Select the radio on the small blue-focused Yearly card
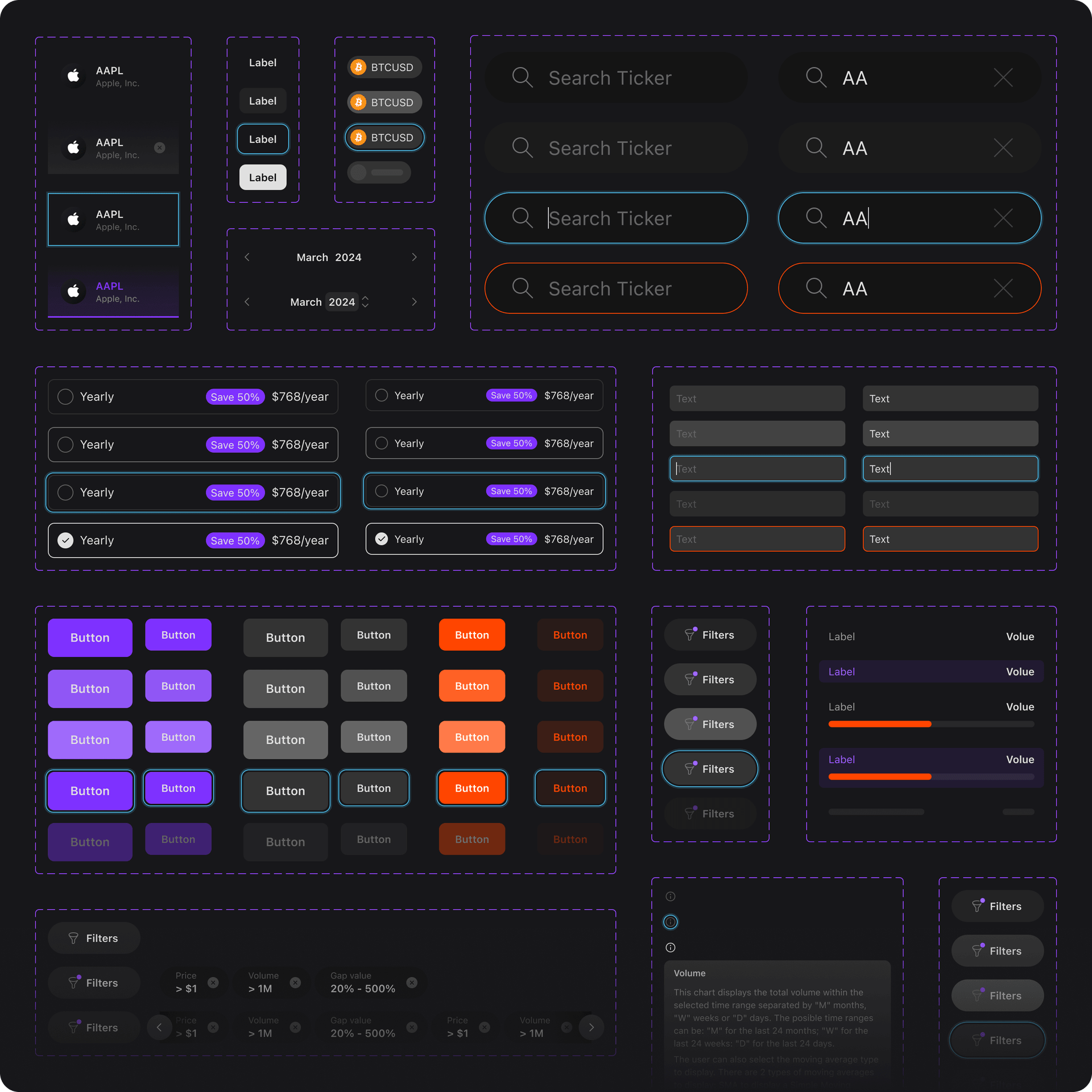 click(382, 491)
